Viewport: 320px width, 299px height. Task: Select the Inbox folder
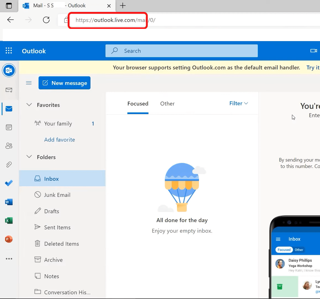pos(62,178)
